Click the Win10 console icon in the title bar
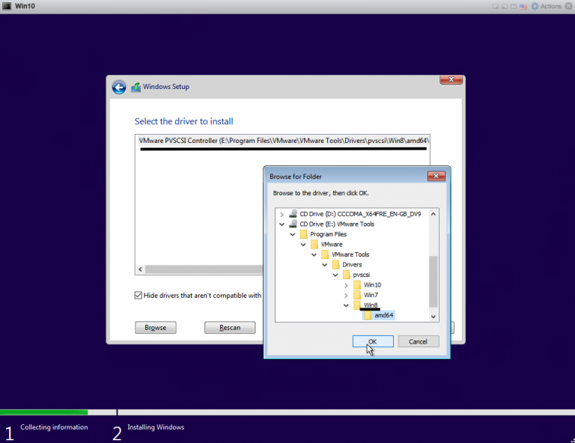 tap(7, 6)
